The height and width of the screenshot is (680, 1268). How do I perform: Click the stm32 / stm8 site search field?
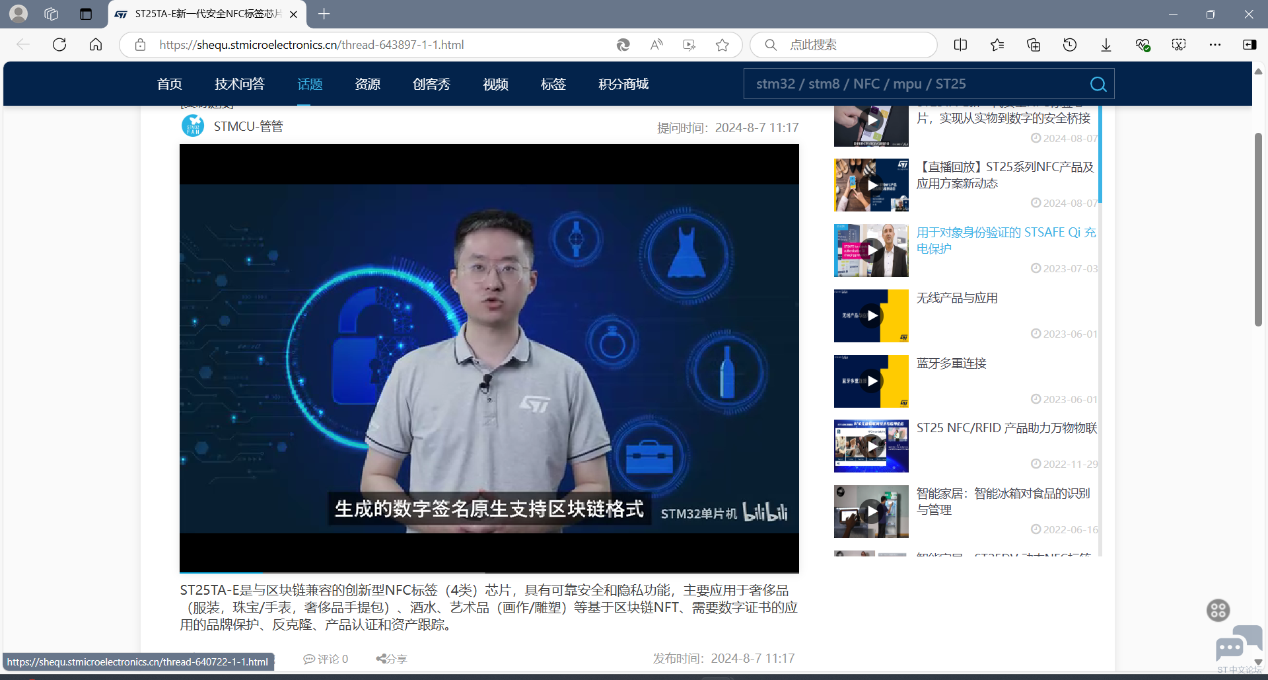(915, 84)
